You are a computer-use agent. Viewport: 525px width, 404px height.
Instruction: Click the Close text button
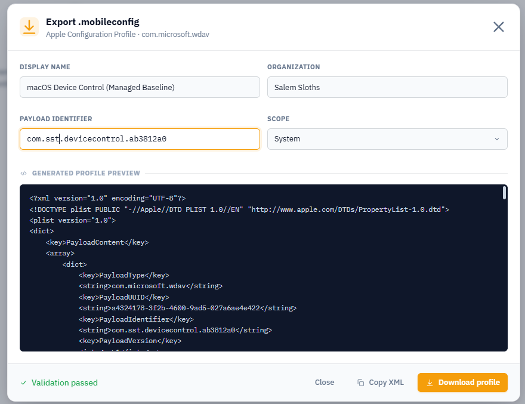pyautogui.click(x=324, y=383)
